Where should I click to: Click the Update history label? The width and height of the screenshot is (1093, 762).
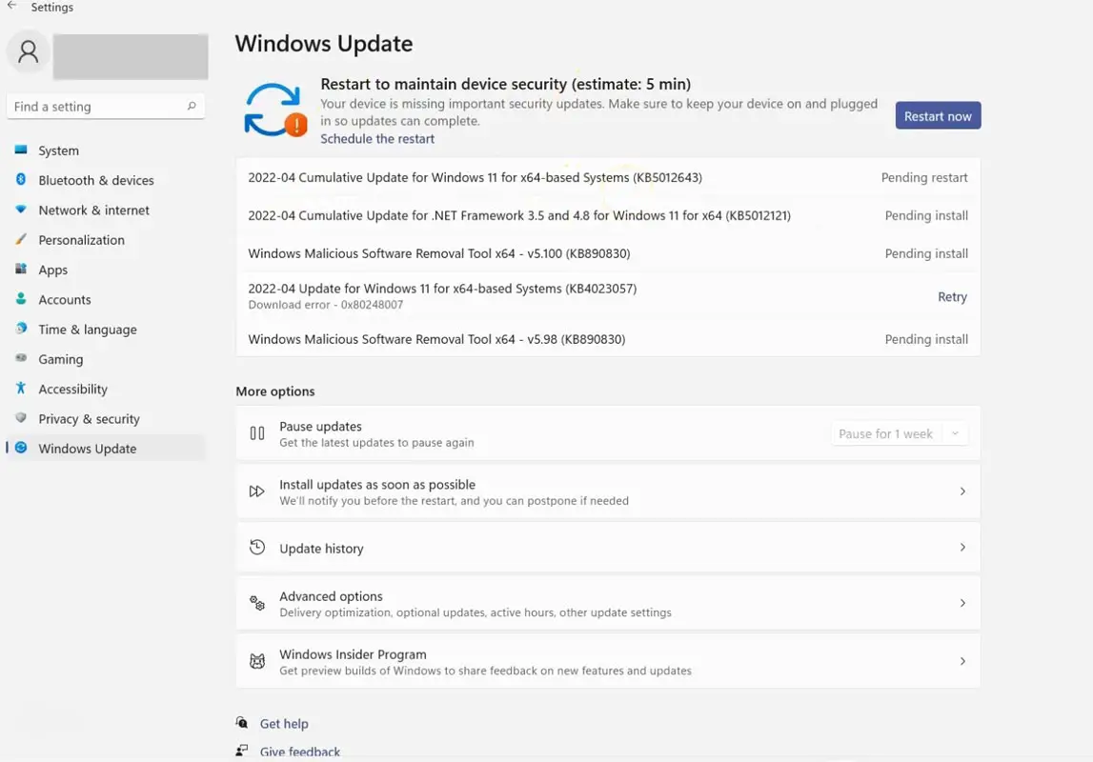321,549
